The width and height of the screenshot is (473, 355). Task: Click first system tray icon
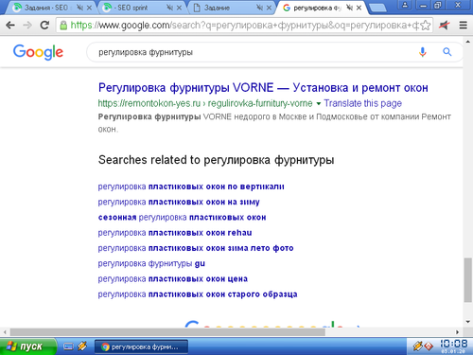click(417, 346)
